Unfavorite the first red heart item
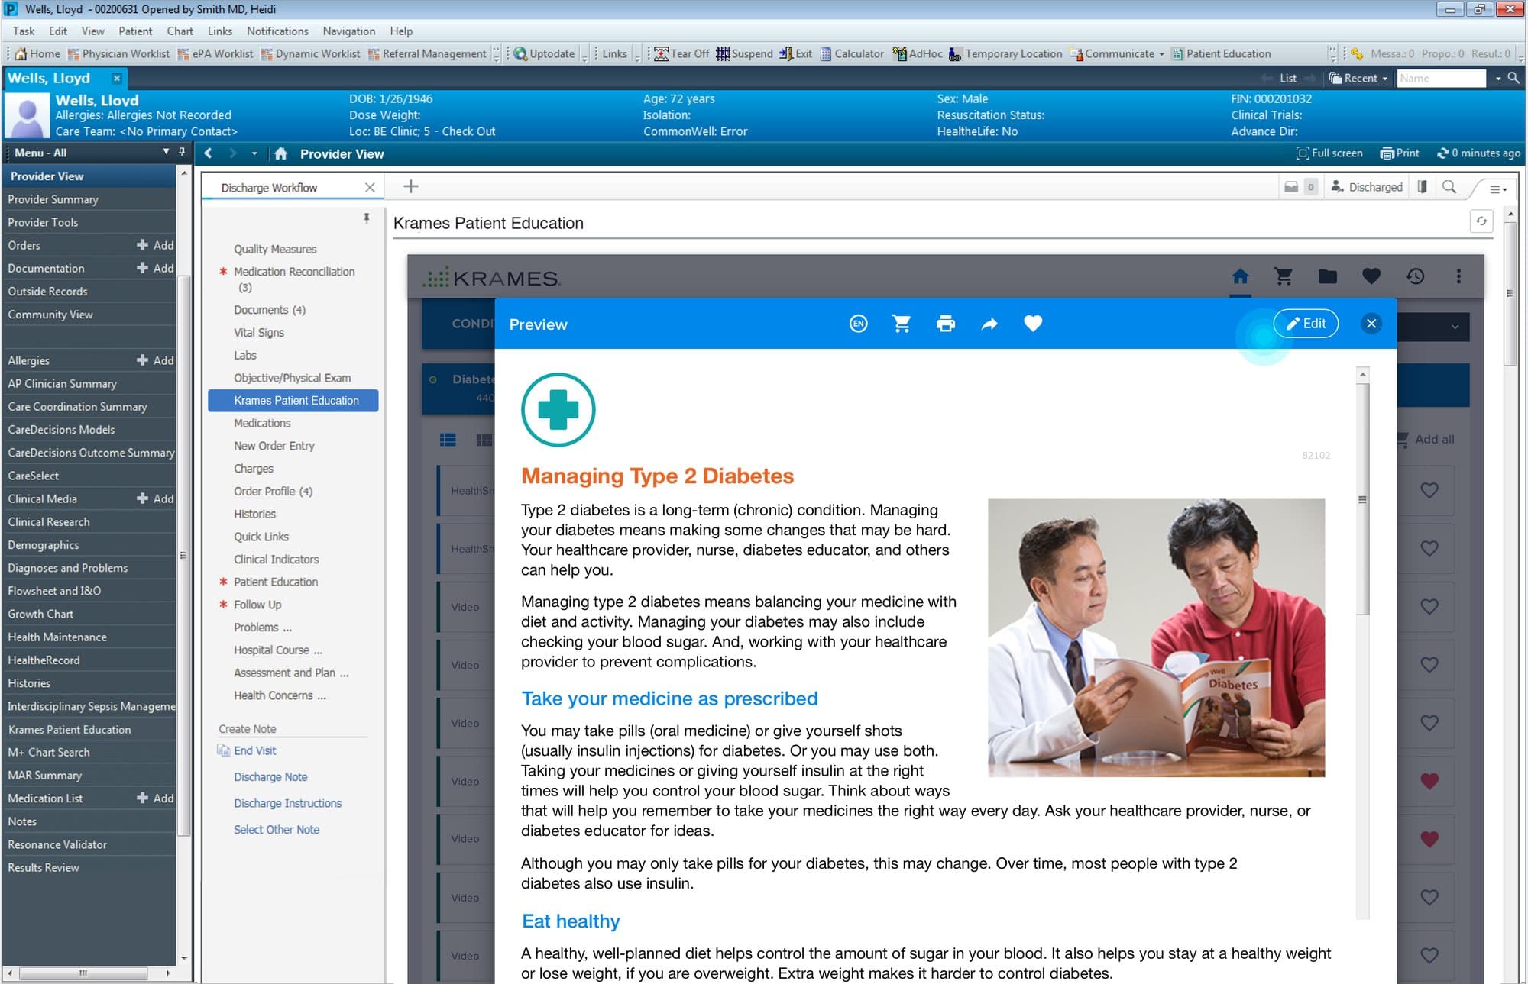Screen dimensions: 1528x984 coord(1429,781)
